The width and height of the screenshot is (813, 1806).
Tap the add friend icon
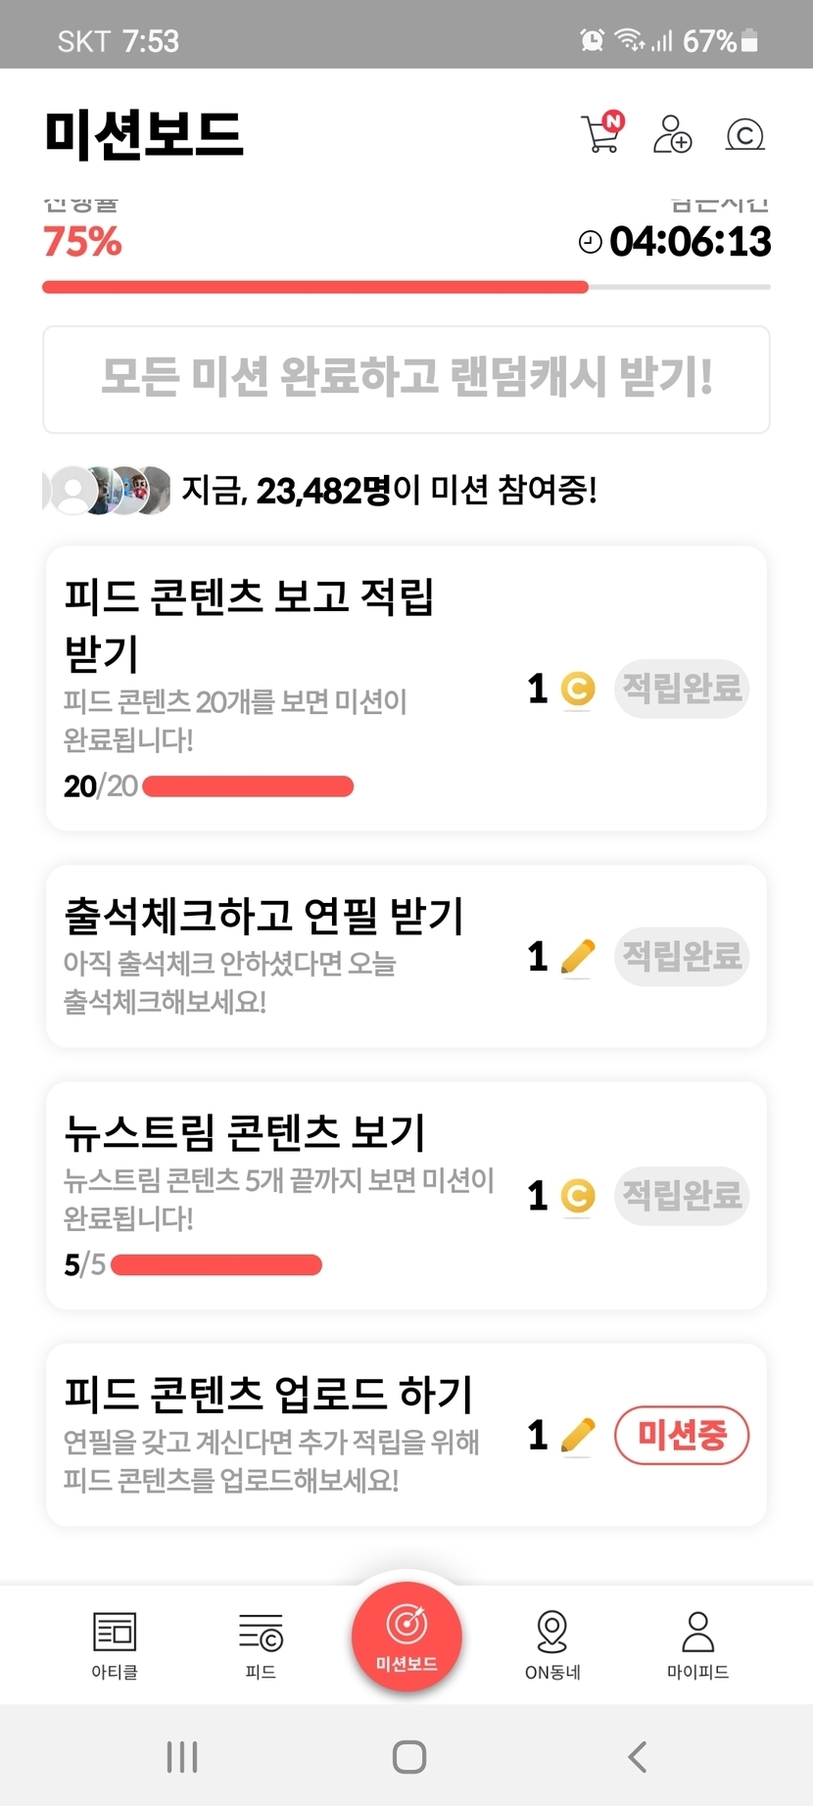point(672,134)
